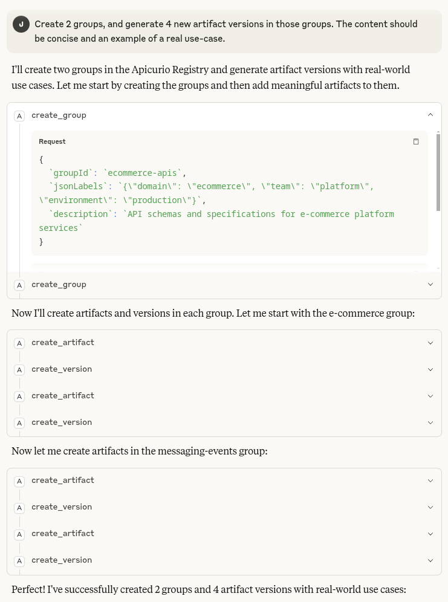Click the 'Request' label
Image resolution: width=448 pixels, height=602 pixels.
point(52,141)
